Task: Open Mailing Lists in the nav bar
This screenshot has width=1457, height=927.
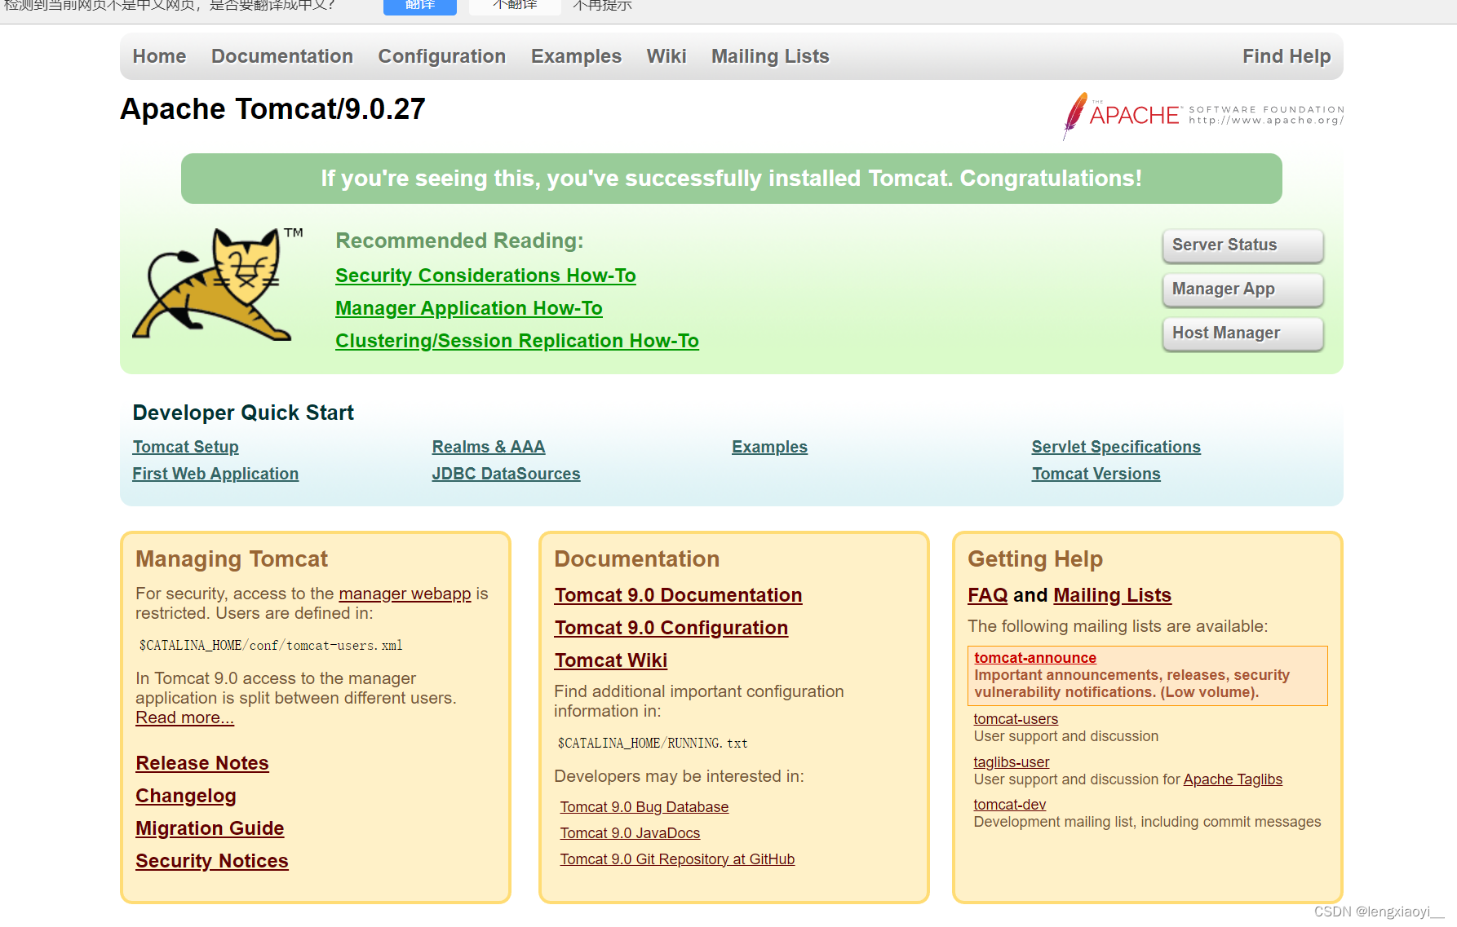Action: [770, 56]
